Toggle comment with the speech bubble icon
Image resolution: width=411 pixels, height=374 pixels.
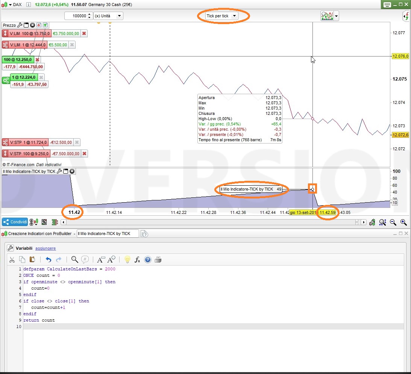click(85, 260)
